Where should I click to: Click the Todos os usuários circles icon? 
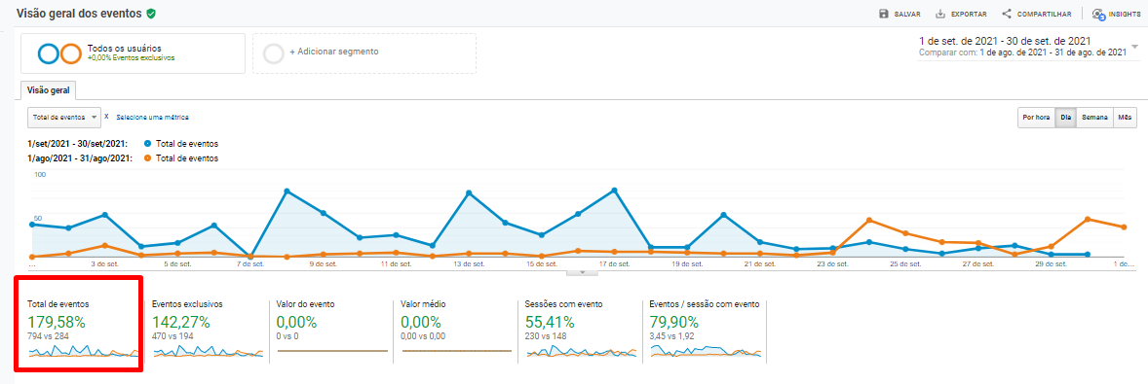(x=59, y=53)
